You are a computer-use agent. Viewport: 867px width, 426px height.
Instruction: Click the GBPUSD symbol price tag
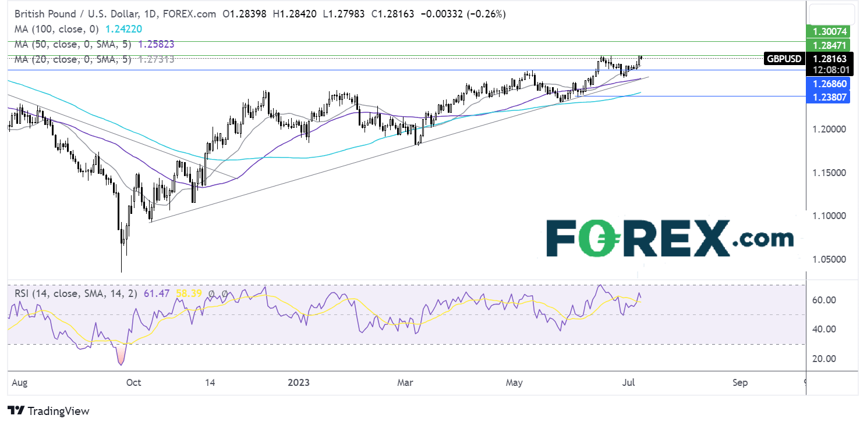[785, 59]
